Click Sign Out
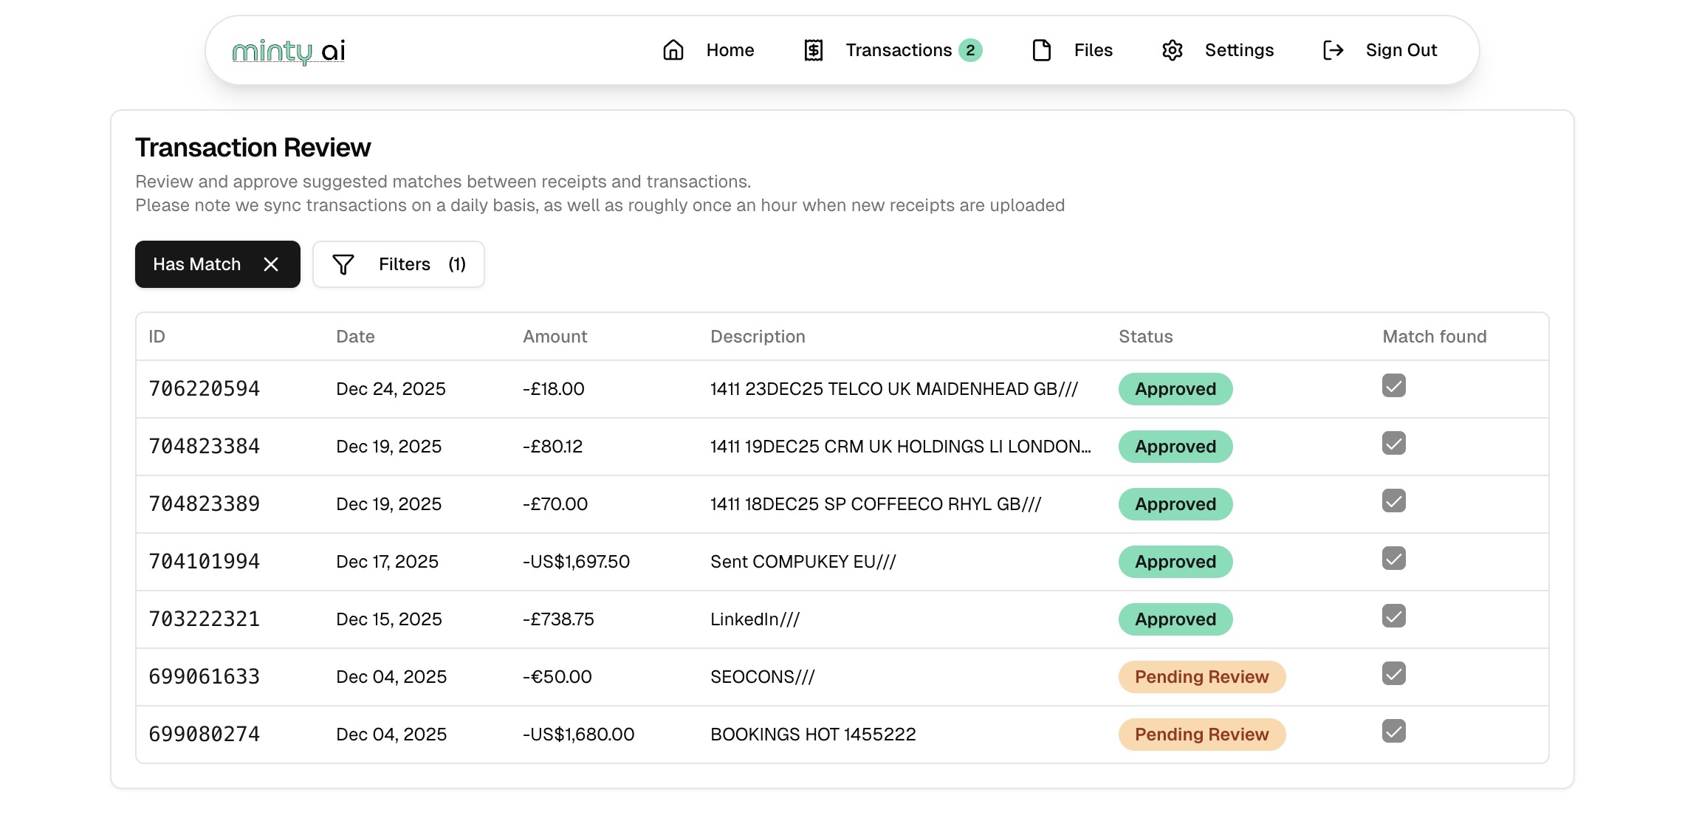This screenshot has height=815, width=1682. point(1401,49)
